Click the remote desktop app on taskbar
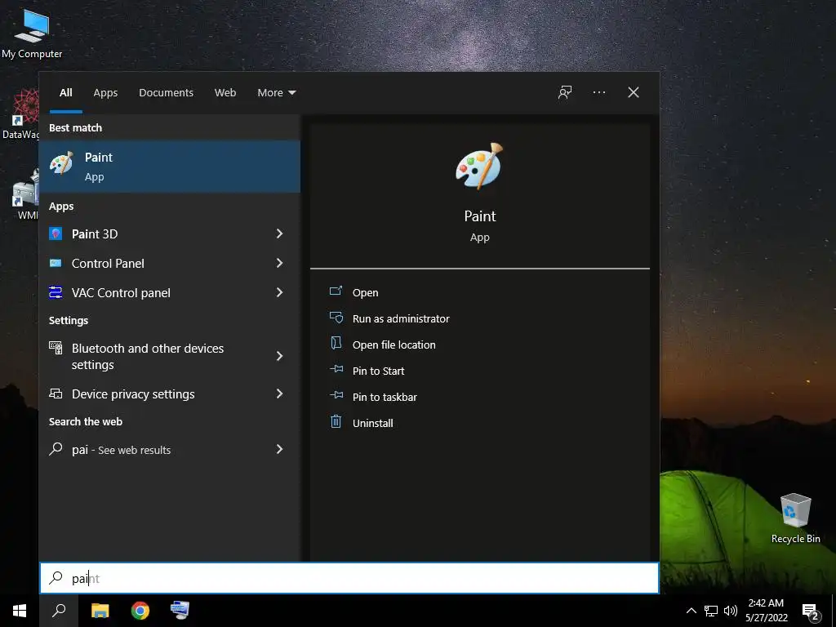Image resolution: width=836 pixels, height=627 pixels. tap(180, 610)
